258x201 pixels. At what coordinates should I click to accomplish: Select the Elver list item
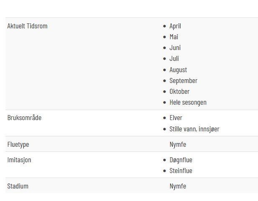coord(176,118)
